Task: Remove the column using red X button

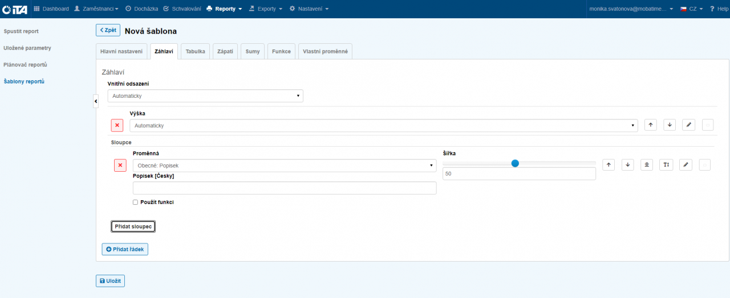Action: pyautogui.click(x=120, y=165)
